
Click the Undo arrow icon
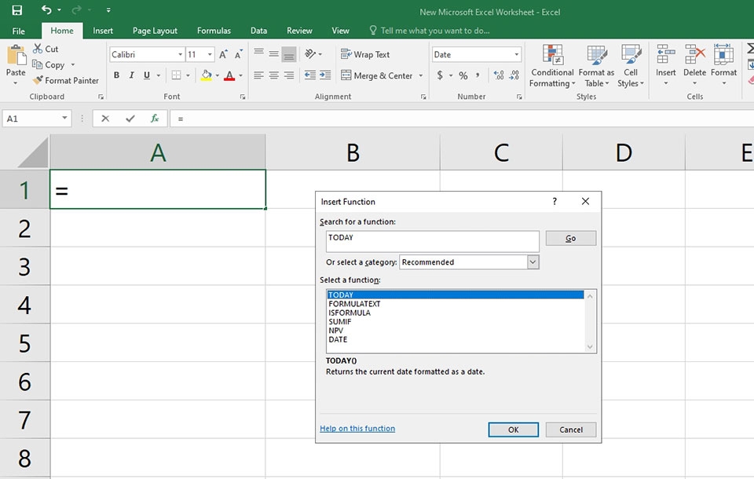point(46,9)
